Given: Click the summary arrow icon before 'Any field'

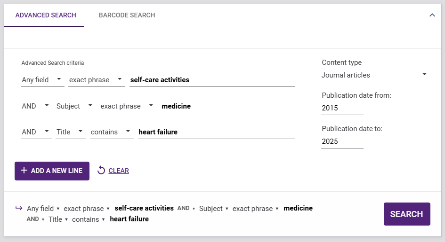Looking at the screenshot, I should [x=19, y=208].
